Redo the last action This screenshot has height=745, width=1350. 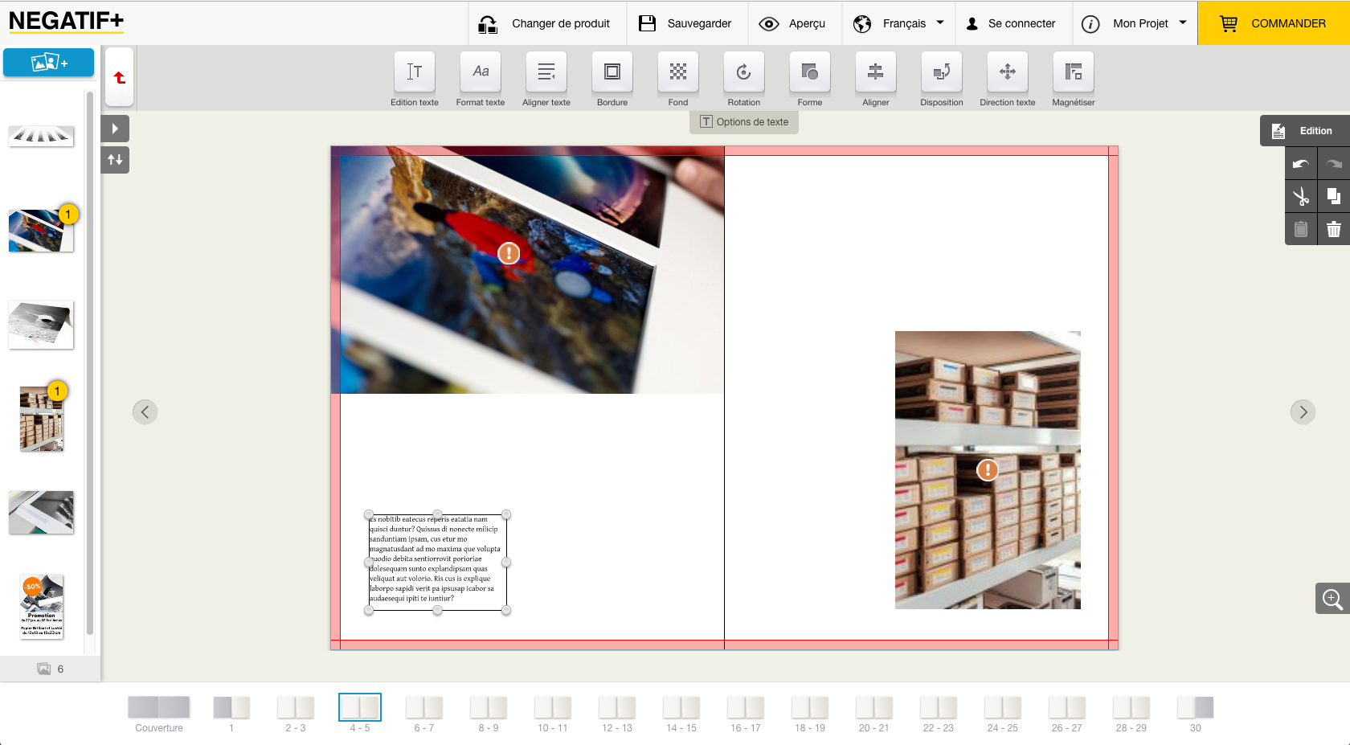pos(1334,164)
